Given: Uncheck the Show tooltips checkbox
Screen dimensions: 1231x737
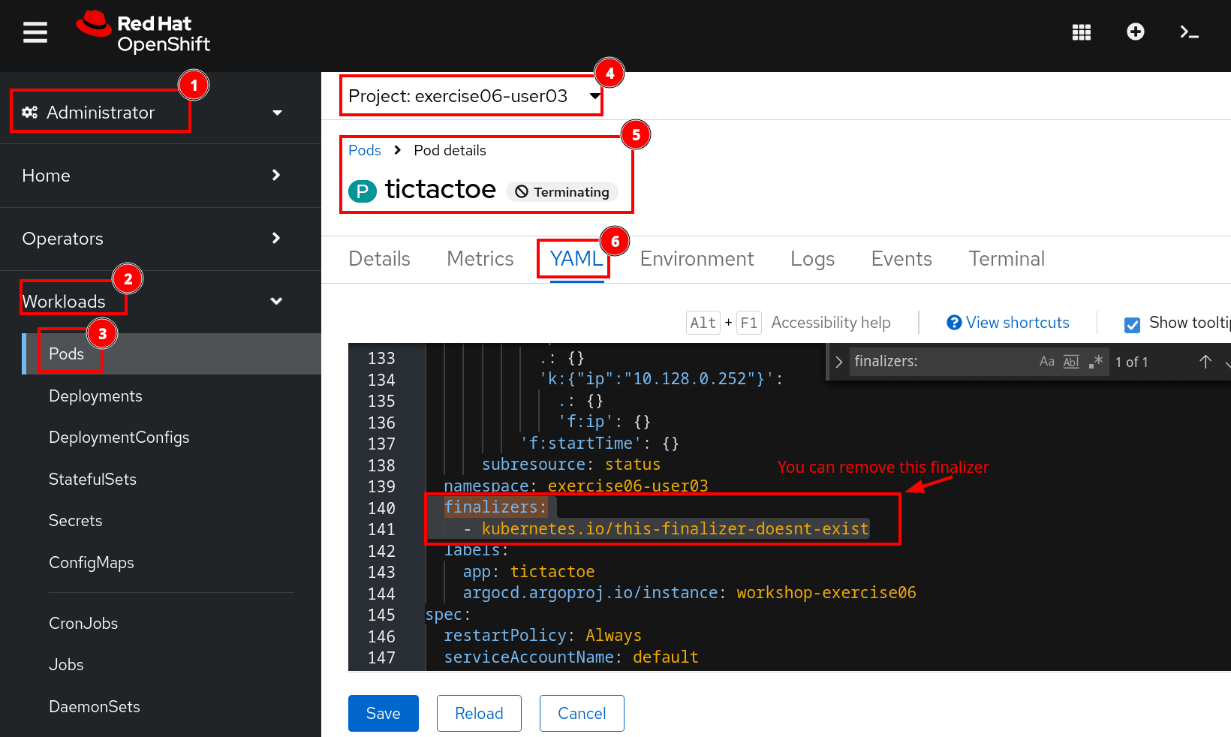Looking at the screenshot, I should 1132,324.
